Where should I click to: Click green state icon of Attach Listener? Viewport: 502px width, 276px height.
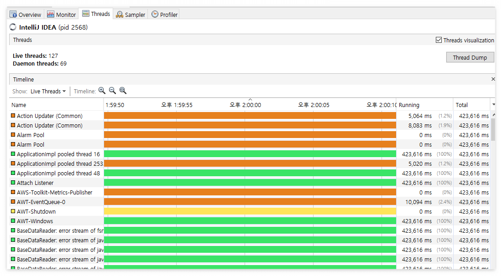click(13, 182)
